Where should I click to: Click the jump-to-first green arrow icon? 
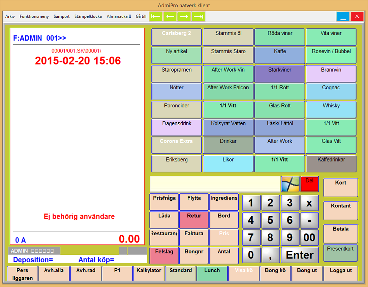tap(156, 16)
